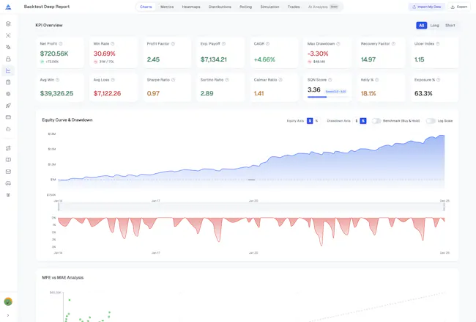Click the info icon next to Max Drawdown
Viewport: 476px width, 322px height.
338,44
